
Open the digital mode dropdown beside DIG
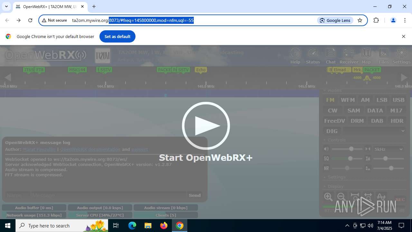[x=374, y=131]
